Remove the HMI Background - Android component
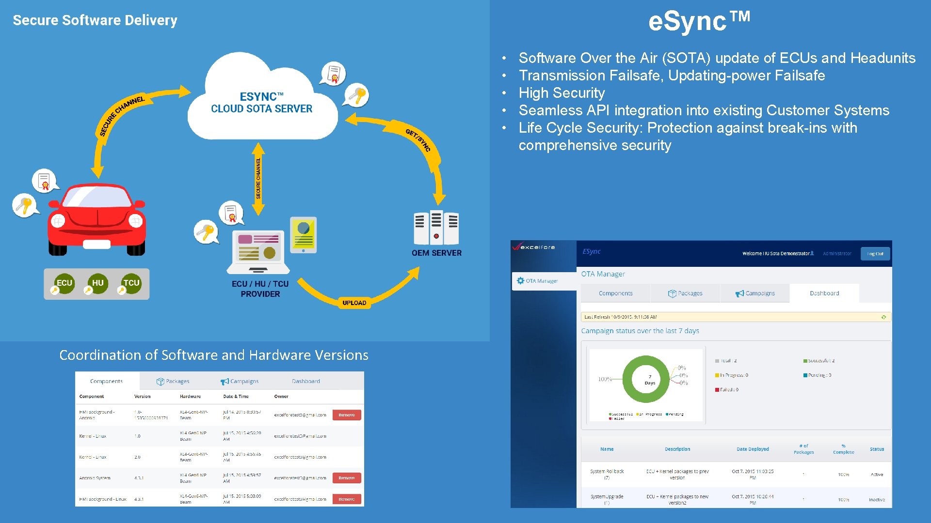 pos(347,415)
